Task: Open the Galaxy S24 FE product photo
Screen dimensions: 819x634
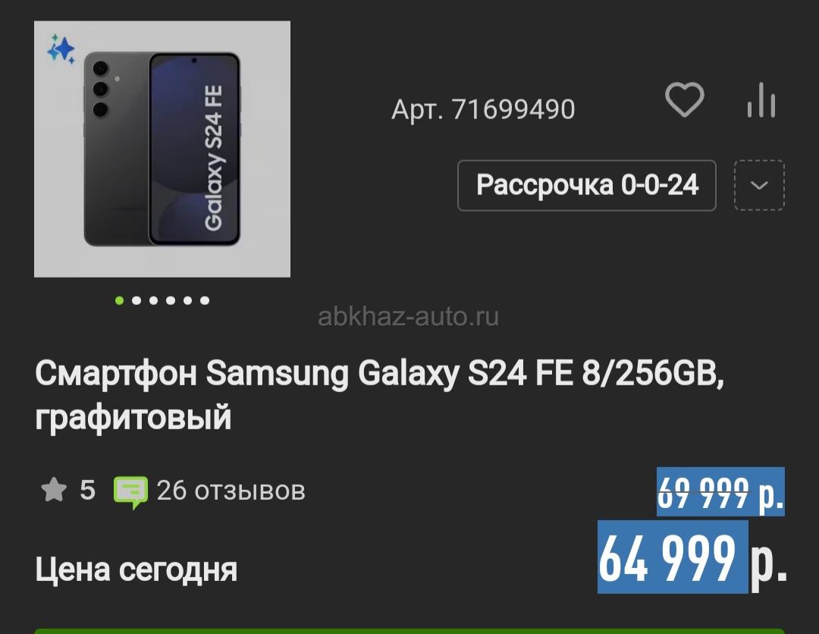Action: pos(162,149)
